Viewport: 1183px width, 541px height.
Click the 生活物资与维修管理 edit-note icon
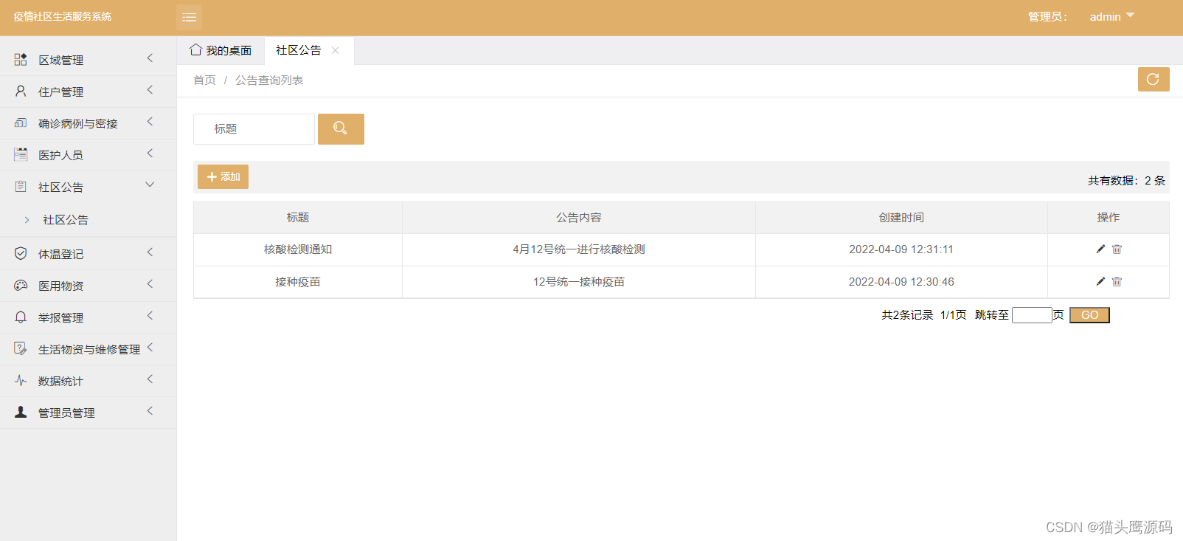[21, 348]
